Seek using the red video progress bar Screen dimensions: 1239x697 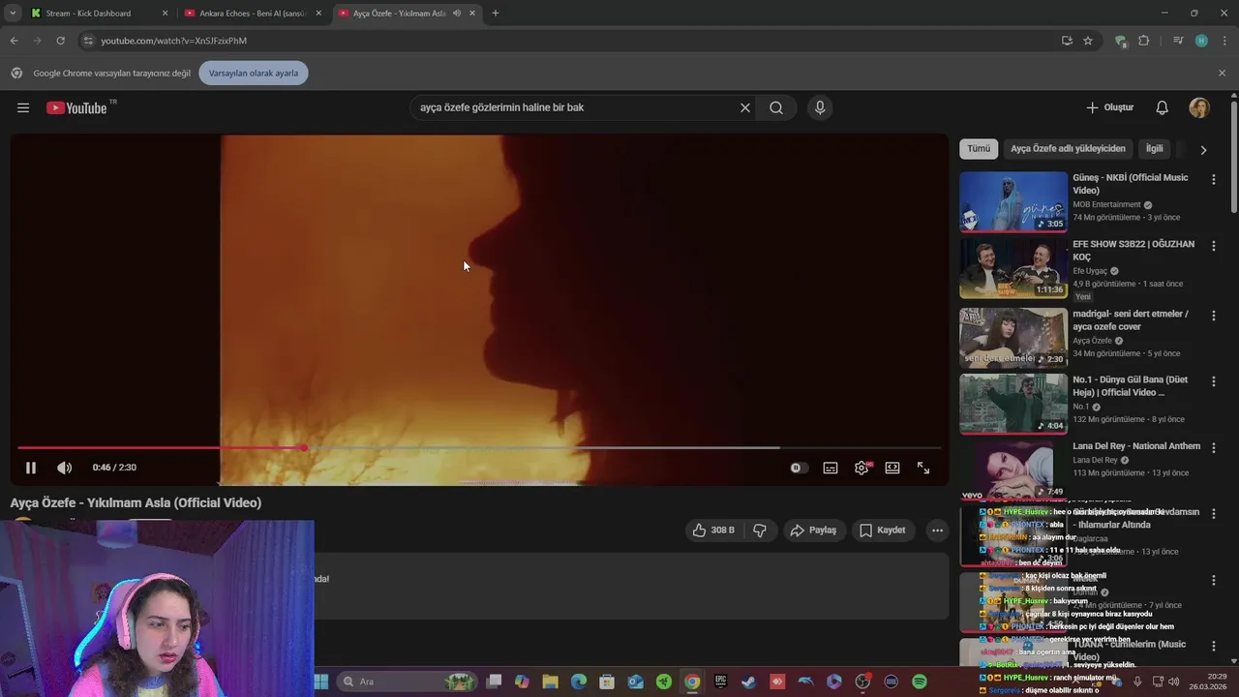point(479,447)
